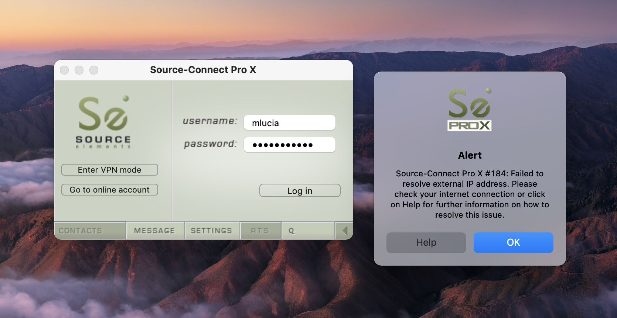Viewport: 617px width, 318px height.
Task: Close the Source-Connect Pro X window
Action: [x=64, y=70]
